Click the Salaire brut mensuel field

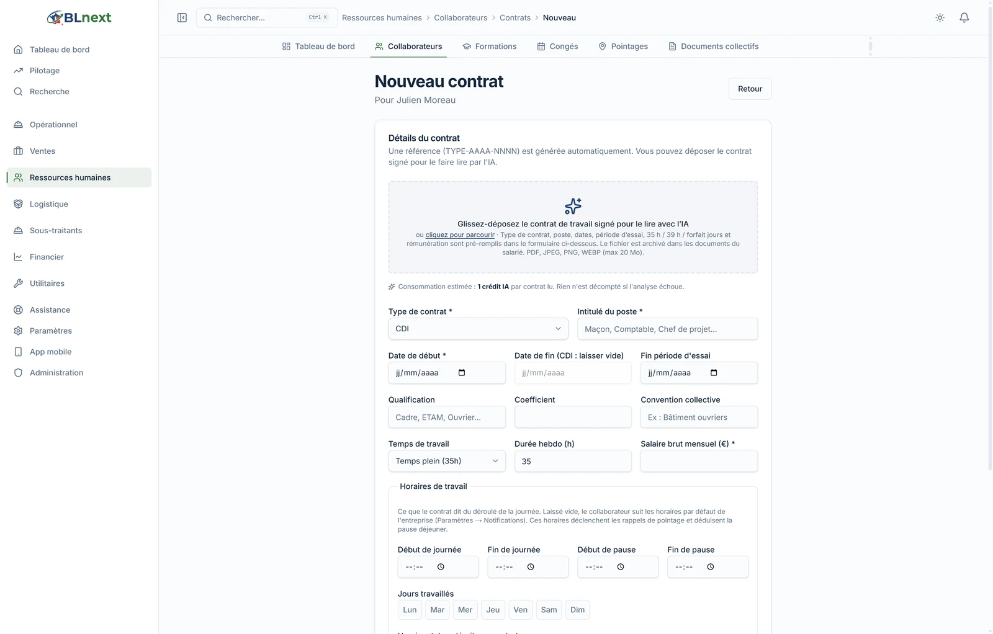point(699,461)
